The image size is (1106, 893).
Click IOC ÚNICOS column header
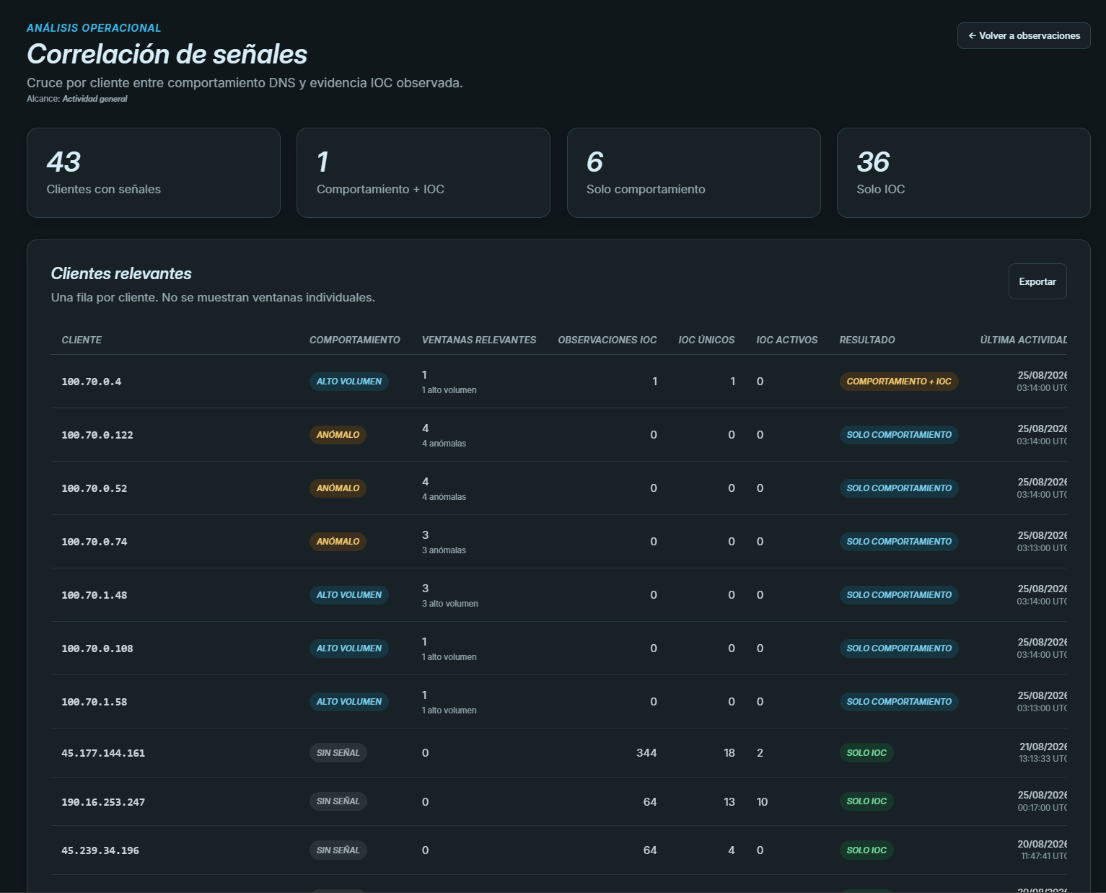[x=706, y=340]
